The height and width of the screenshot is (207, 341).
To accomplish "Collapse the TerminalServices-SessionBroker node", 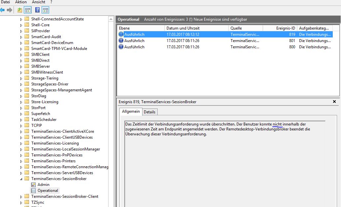I will [22, 179].
